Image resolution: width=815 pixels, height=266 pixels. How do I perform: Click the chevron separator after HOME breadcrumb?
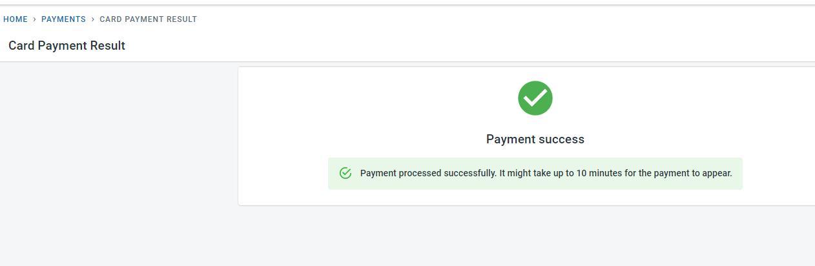point(34,19)
